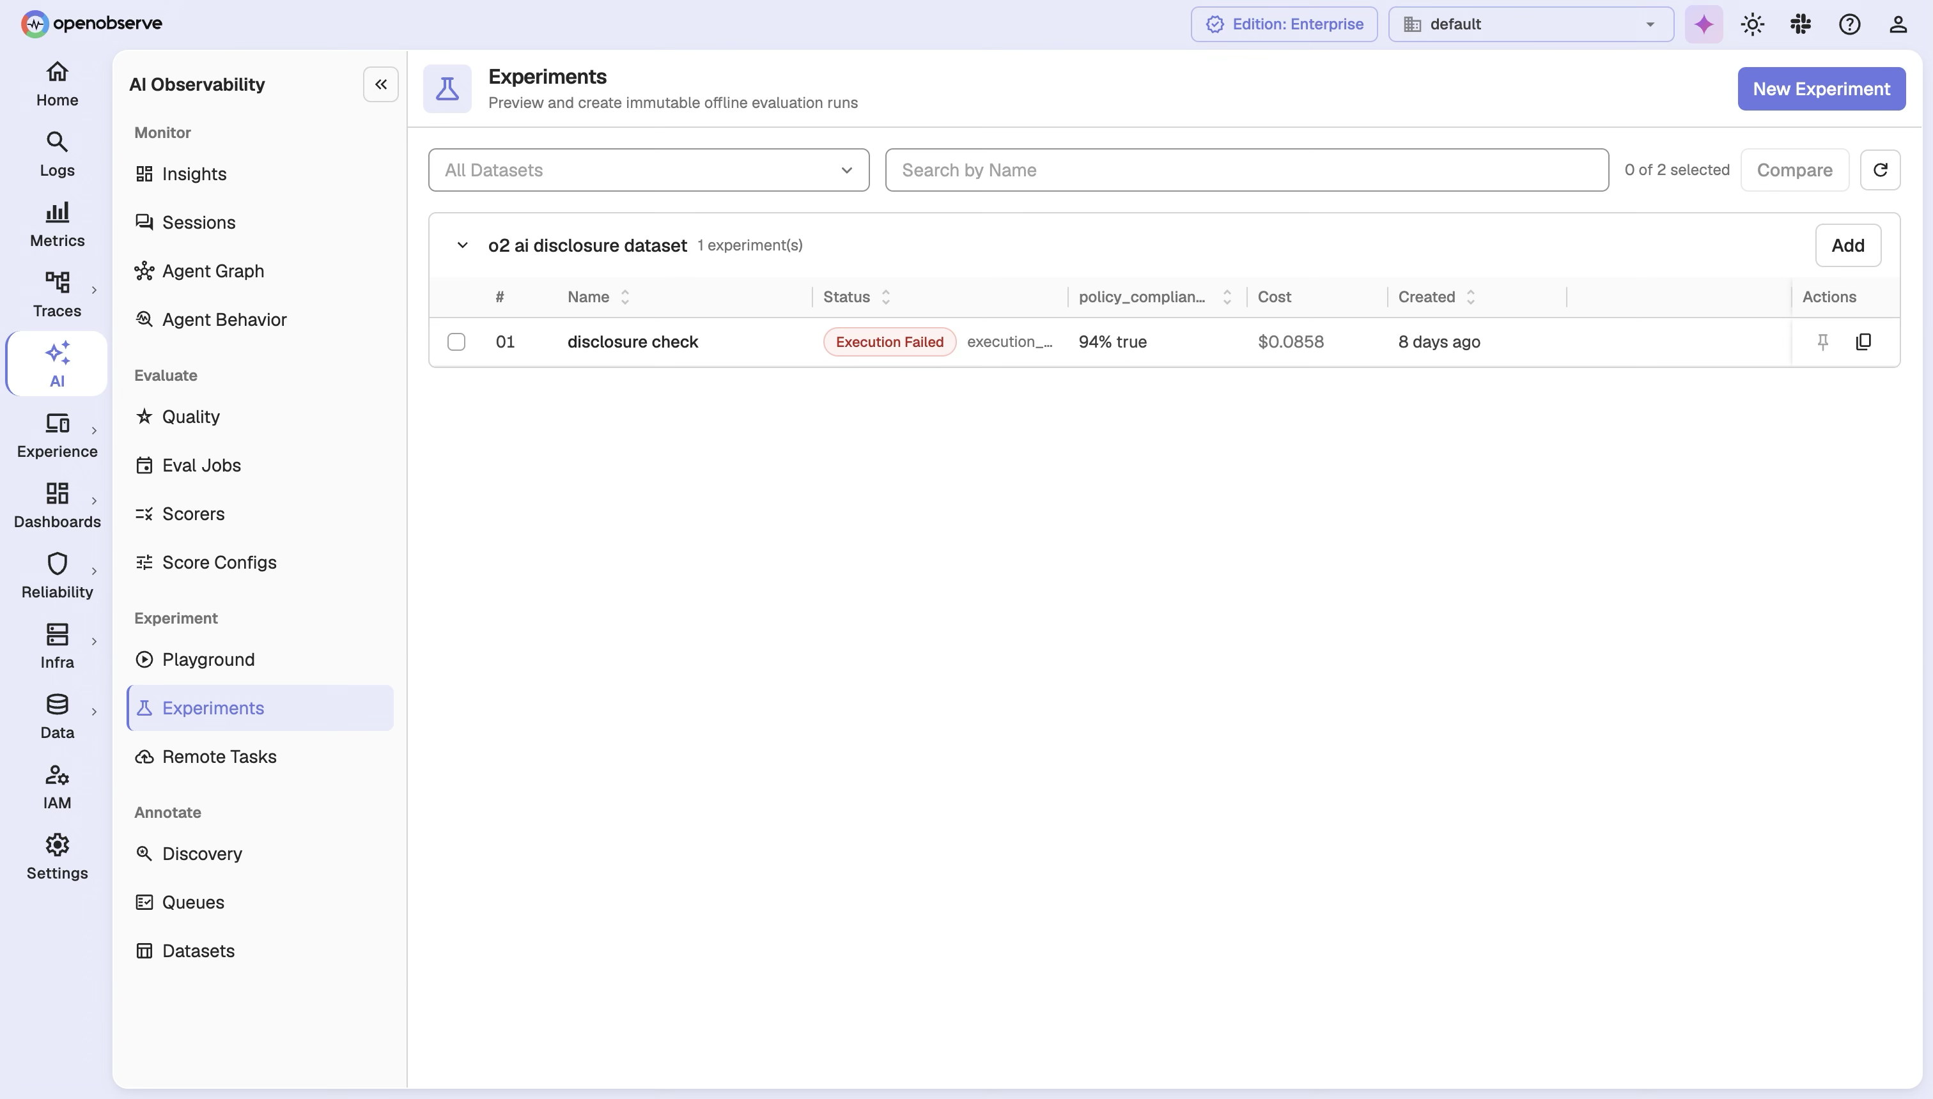The height and width of the screenshot is (1099, 1933).
Task: Select the AI section in the left rail
Action: click(x=58, y=364)
